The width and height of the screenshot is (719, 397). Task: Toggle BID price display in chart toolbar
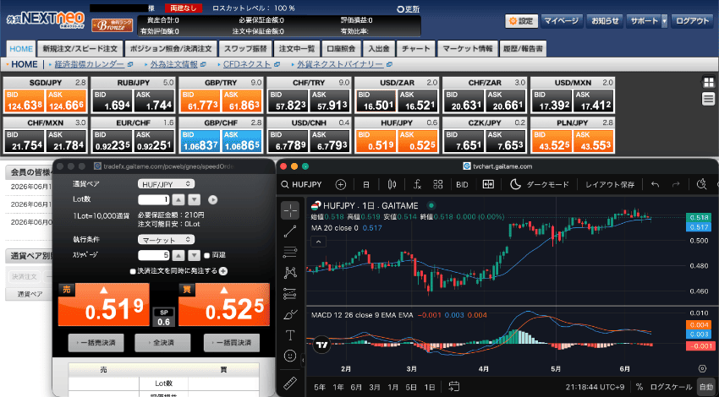coord(462,184)
